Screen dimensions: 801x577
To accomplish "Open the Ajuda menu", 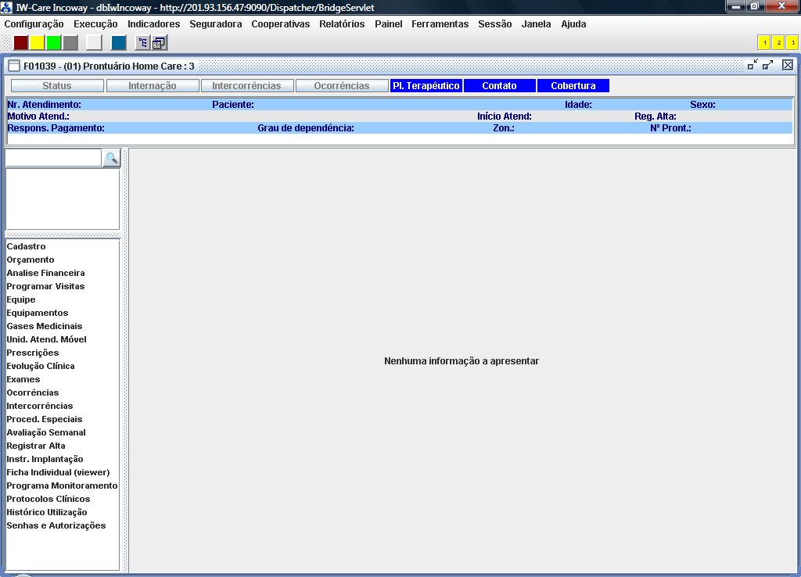I will [573, 24].
